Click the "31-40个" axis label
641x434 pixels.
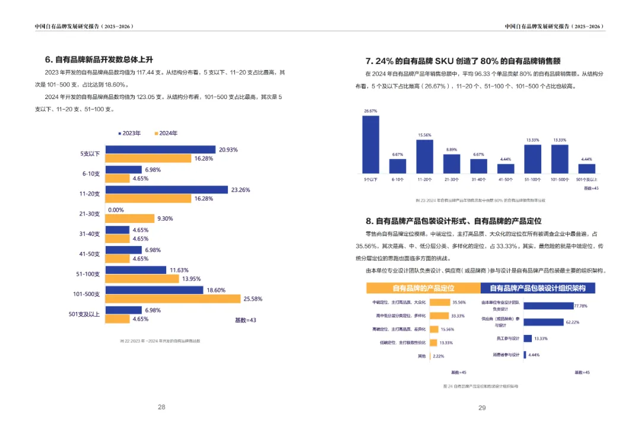(x=478, y=180)
